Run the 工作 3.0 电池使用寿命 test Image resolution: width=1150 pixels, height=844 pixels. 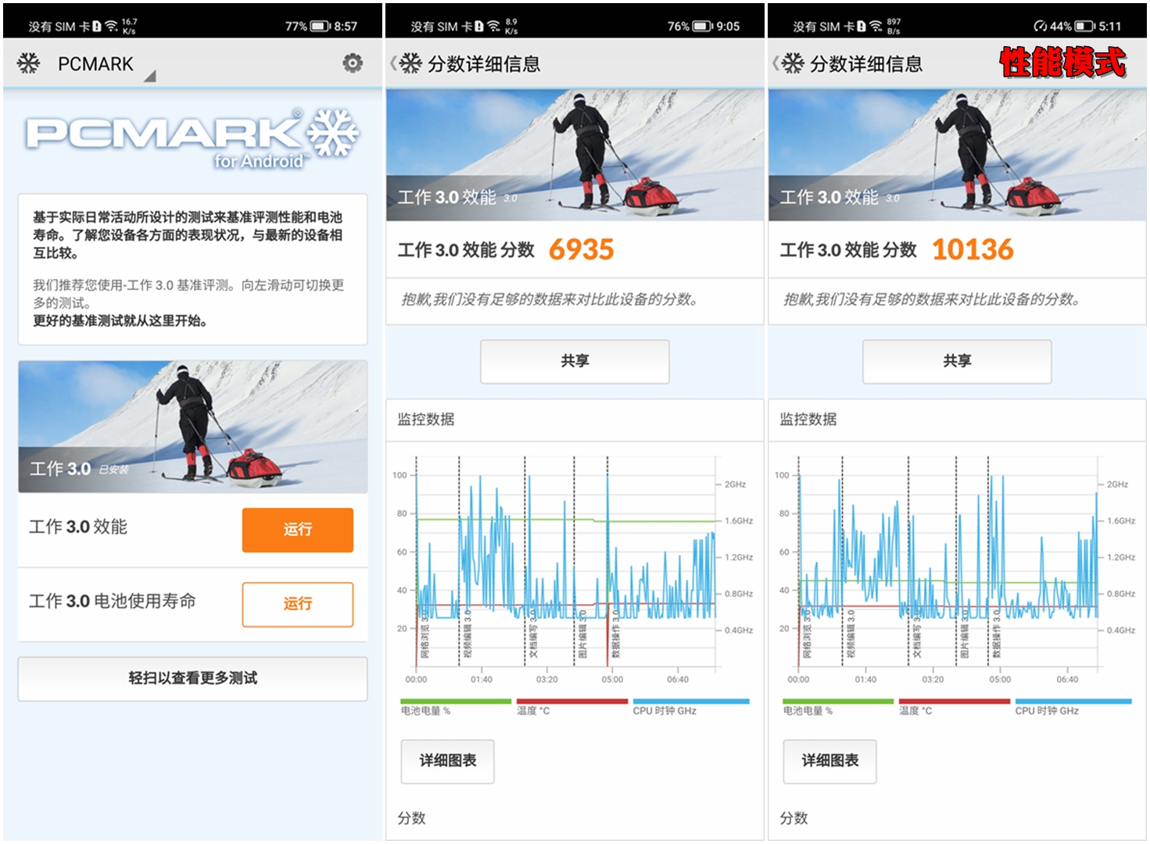pos(297,604)
